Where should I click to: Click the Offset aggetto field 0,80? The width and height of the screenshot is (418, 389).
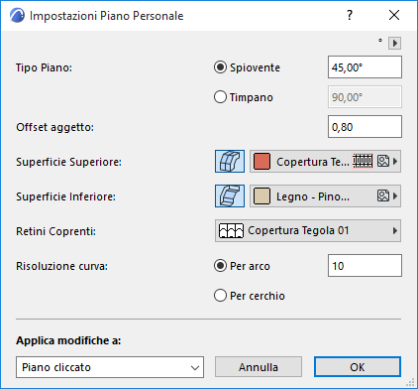coord(365,127)
